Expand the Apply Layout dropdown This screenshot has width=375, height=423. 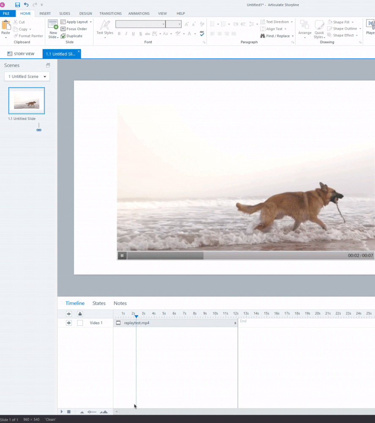[76, 22]
